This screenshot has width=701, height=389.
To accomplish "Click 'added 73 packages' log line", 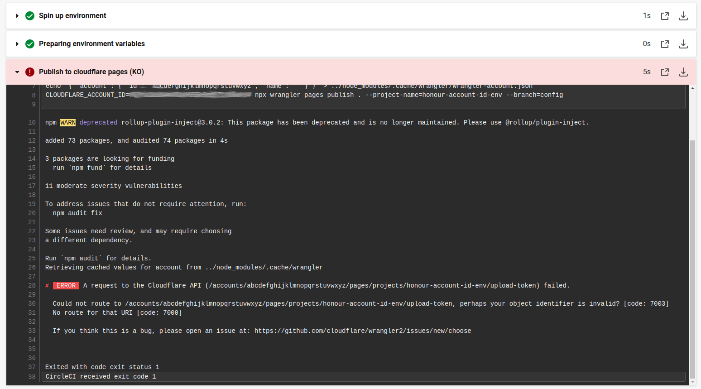I will pyautogui.click(x=136, y=141).
